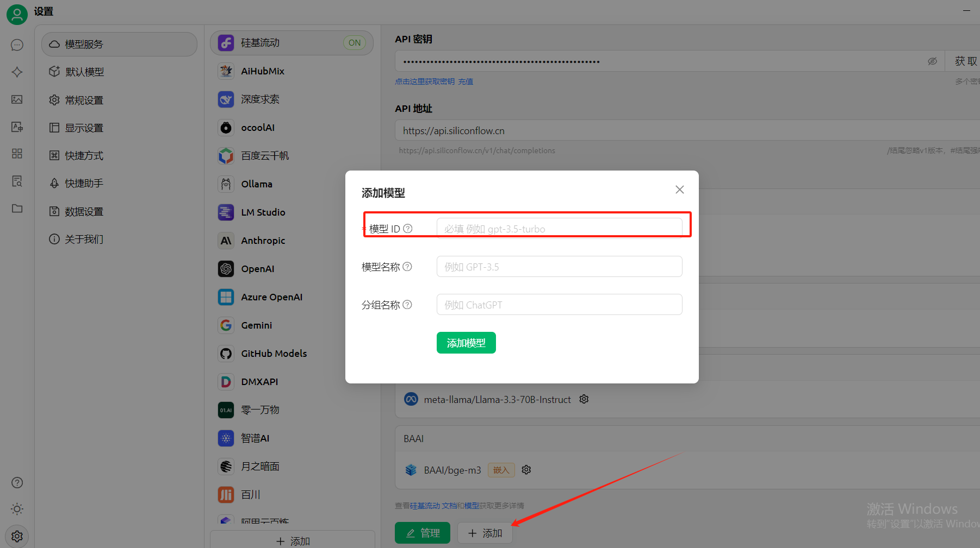Open the 快捷方式 menu item
Viewport: 980px width, 548px height.
(119, 155)
